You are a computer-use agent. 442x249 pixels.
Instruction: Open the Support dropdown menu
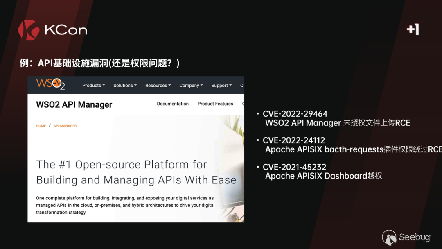221,86
